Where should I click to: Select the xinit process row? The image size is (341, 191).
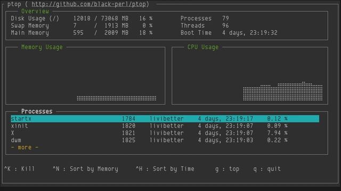[165, 126]
